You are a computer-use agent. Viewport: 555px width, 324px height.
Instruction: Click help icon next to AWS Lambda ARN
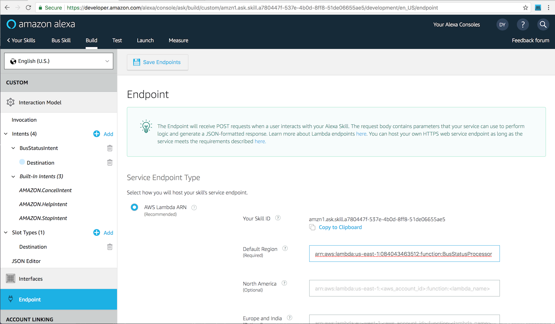194,208
